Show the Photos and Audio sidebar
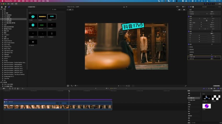The width and height of the screenshot is (222, 124). pyautogui.click(x=5, y=7)
